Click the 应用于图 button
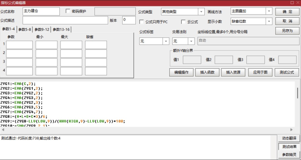This screenshot has width=301, height=160. tap(260, 72)
